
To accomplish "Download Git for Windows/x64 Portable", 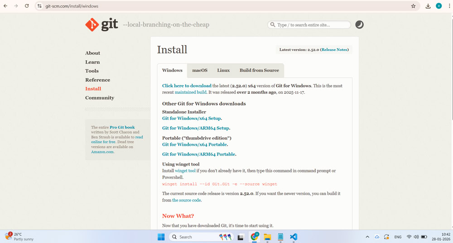I will (194, 145).
